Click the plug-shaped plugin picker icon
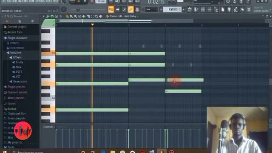The height and width of the screenshot is (153, 272). (229, 9)
